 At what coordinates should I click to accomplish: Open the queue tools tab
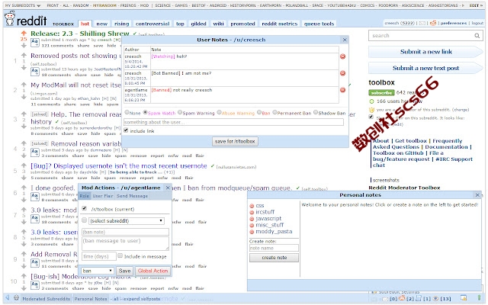click(x=319, y=24)
